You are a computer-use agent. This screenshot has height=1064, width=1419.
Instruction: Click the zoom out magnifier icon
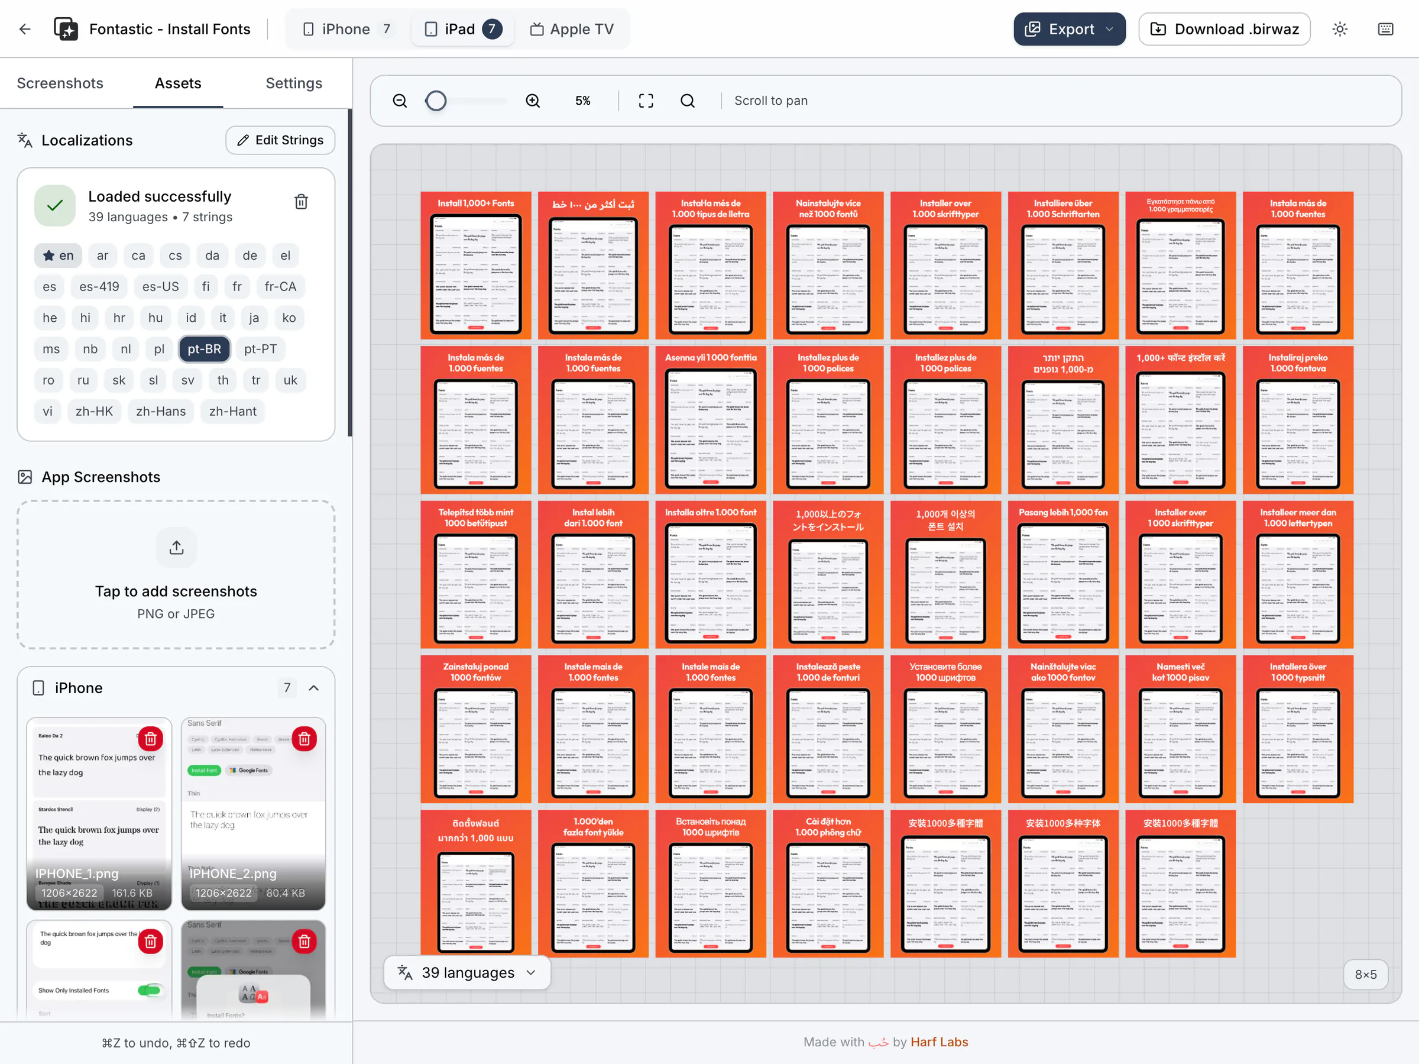[400, 101]
